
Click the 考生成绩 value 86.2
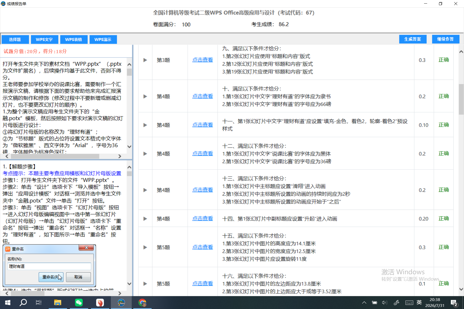point(284,24)
